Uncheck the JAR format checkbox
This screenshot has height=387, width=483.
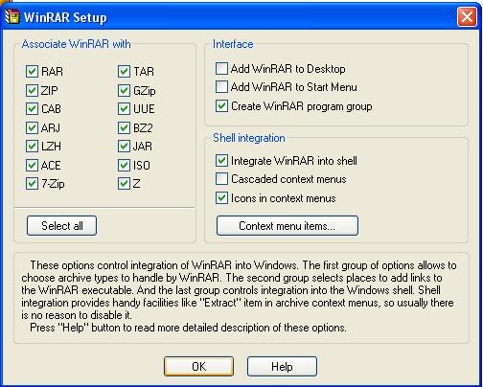click(124, 147)
